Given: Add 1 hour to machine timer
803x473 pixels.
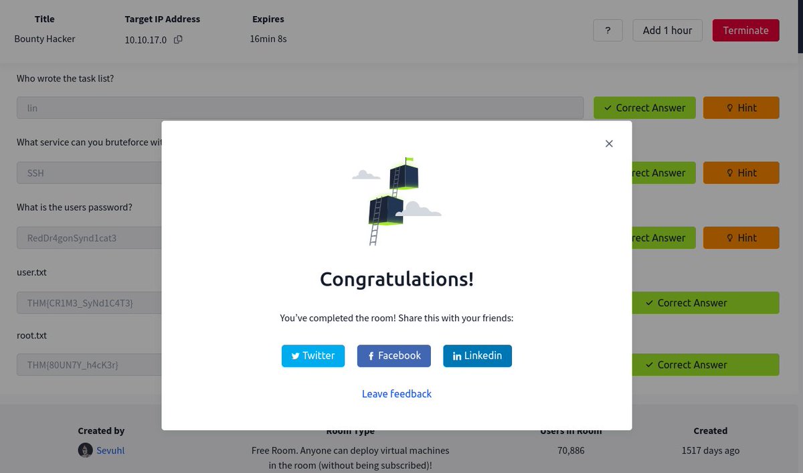Looking at the screenshot, I should pyautogui.click(x=667, y=30).
